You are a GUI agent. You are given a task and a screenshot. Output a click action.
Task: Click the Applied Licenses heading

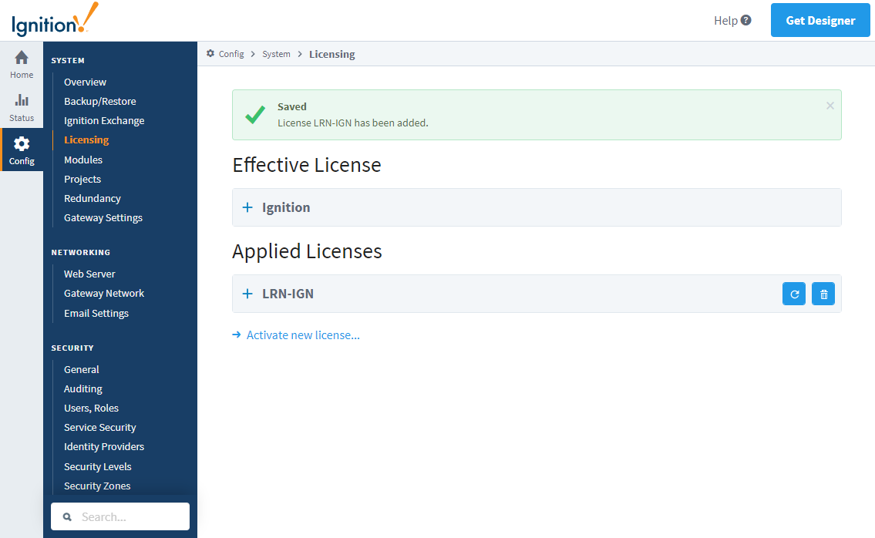pos(307,251)
